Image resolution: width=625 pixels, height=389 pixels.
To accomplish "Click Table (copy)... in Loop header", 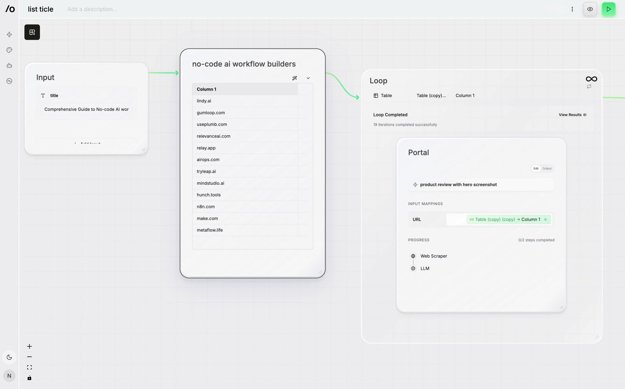I will coord(431,96).
